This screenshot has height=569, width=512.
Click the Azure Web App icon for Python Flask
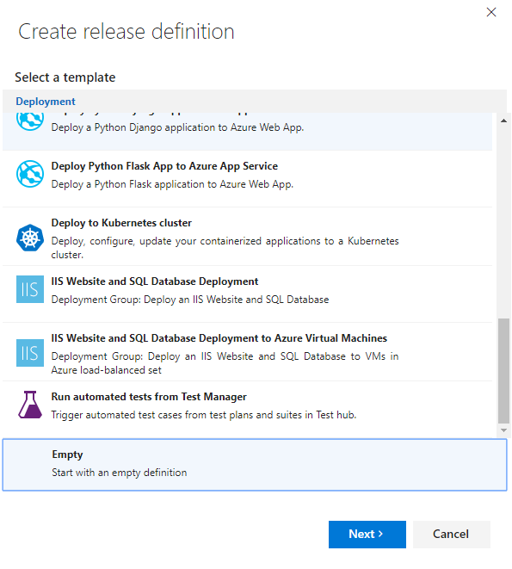(x=30, y=174)
